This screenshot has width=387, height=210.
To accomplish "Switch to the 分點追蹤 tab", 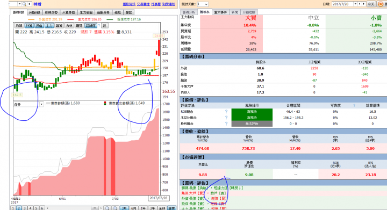I will coord(249,12).
